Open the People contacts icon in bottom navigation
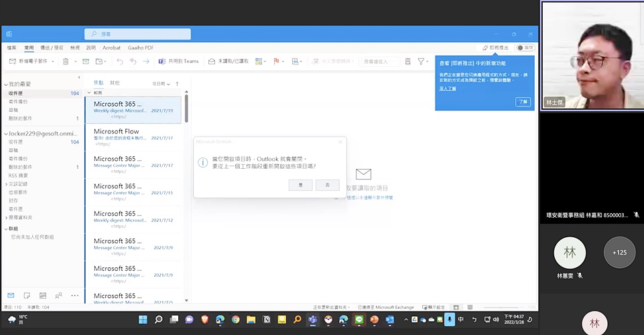This screenshot has height=335, width=644. coord(59,295)
